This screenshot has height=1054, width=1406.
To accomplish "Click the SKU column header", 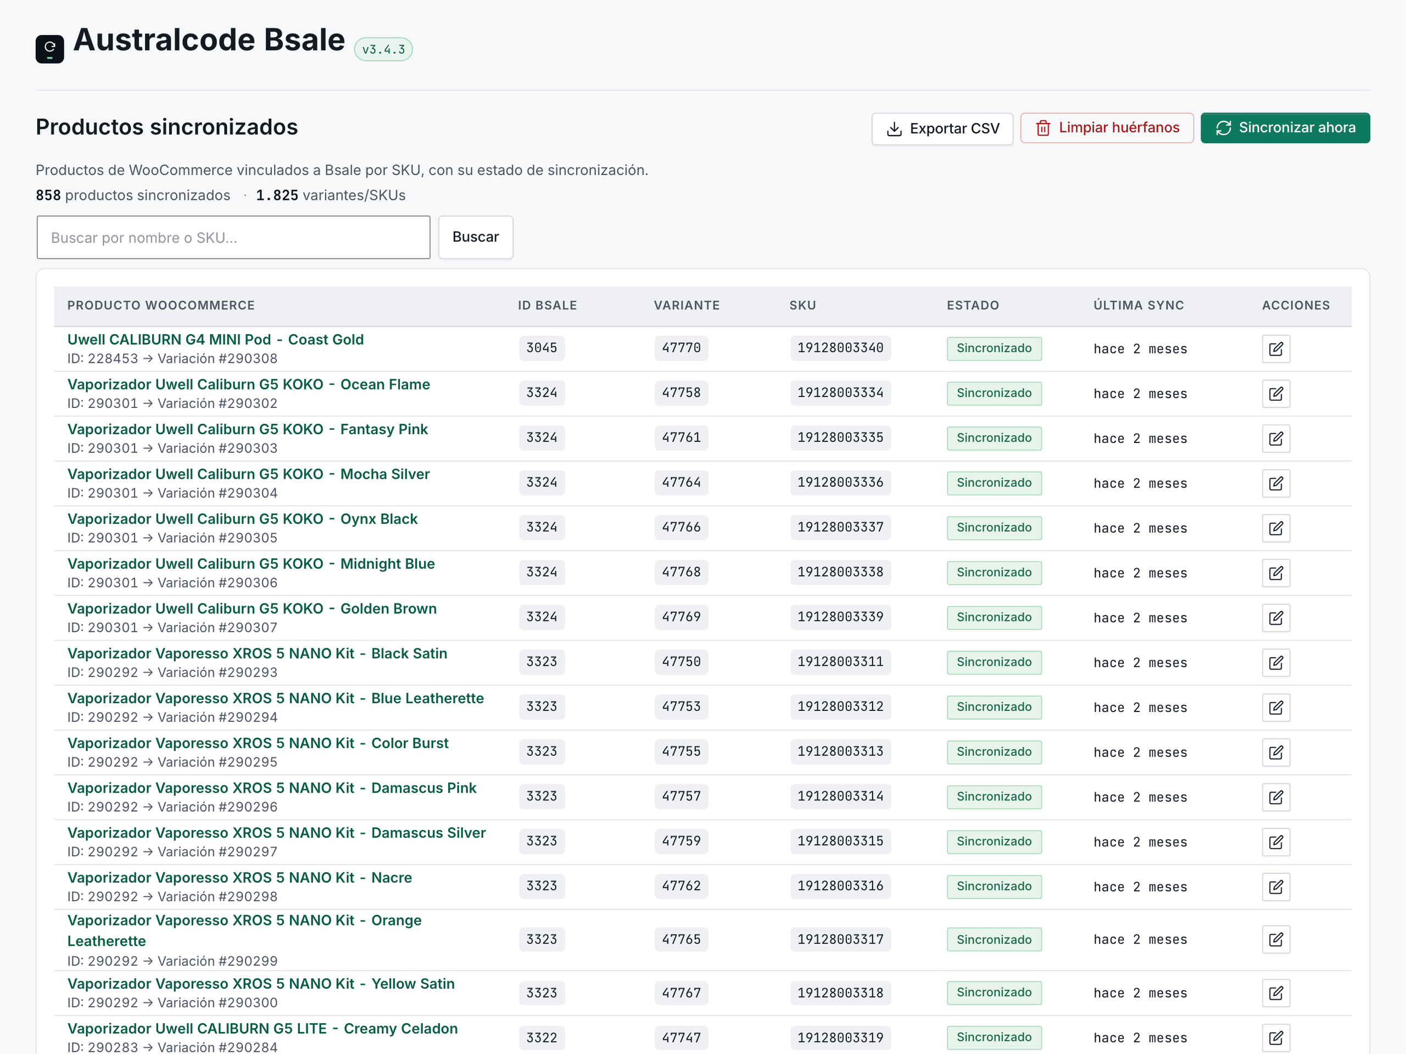I will [803, 305].
